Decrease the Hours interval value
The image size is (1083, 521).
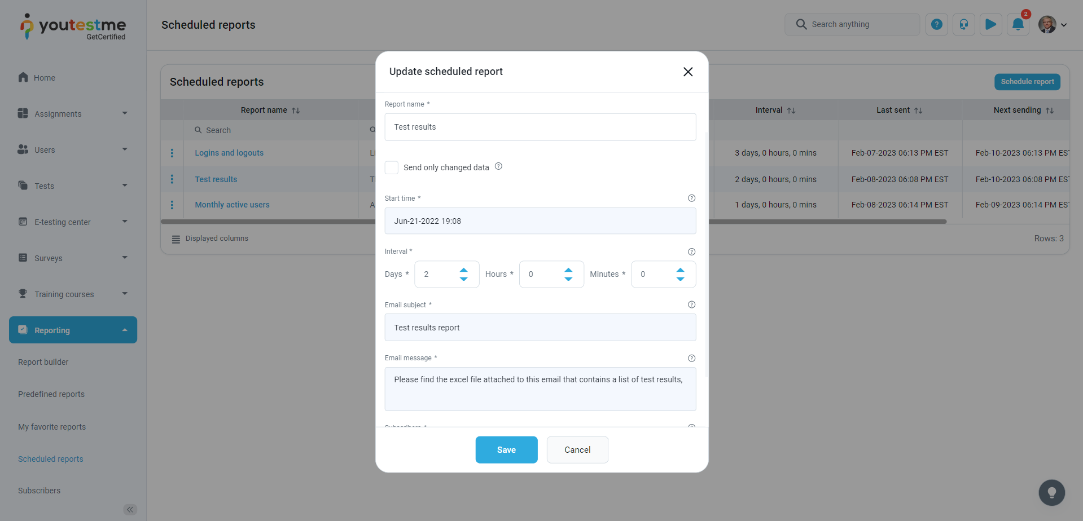pyautogui.click(x=568, y=279)
